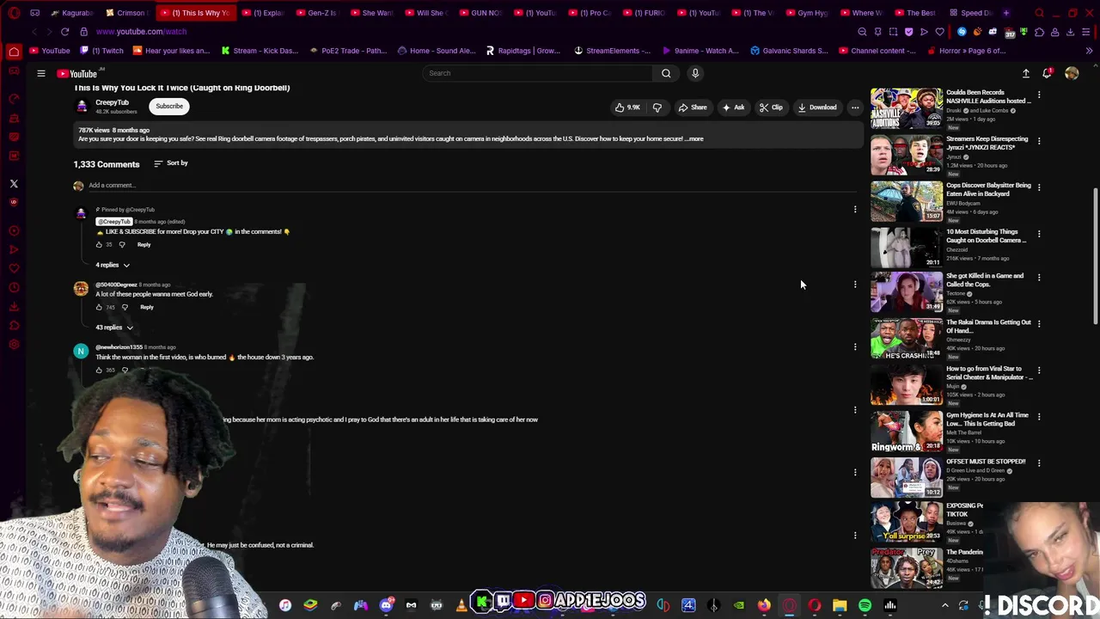
Task: Open options for 10 Most Disturbing Things video
Action: (1039, 233)
